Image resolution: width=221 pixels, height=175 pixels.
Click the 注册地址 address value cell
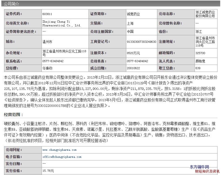pos(206,42)
